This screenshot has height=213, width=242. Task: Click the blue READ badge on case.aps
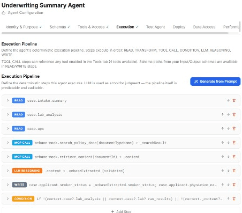pyautogui.click(x=18, y=129)
